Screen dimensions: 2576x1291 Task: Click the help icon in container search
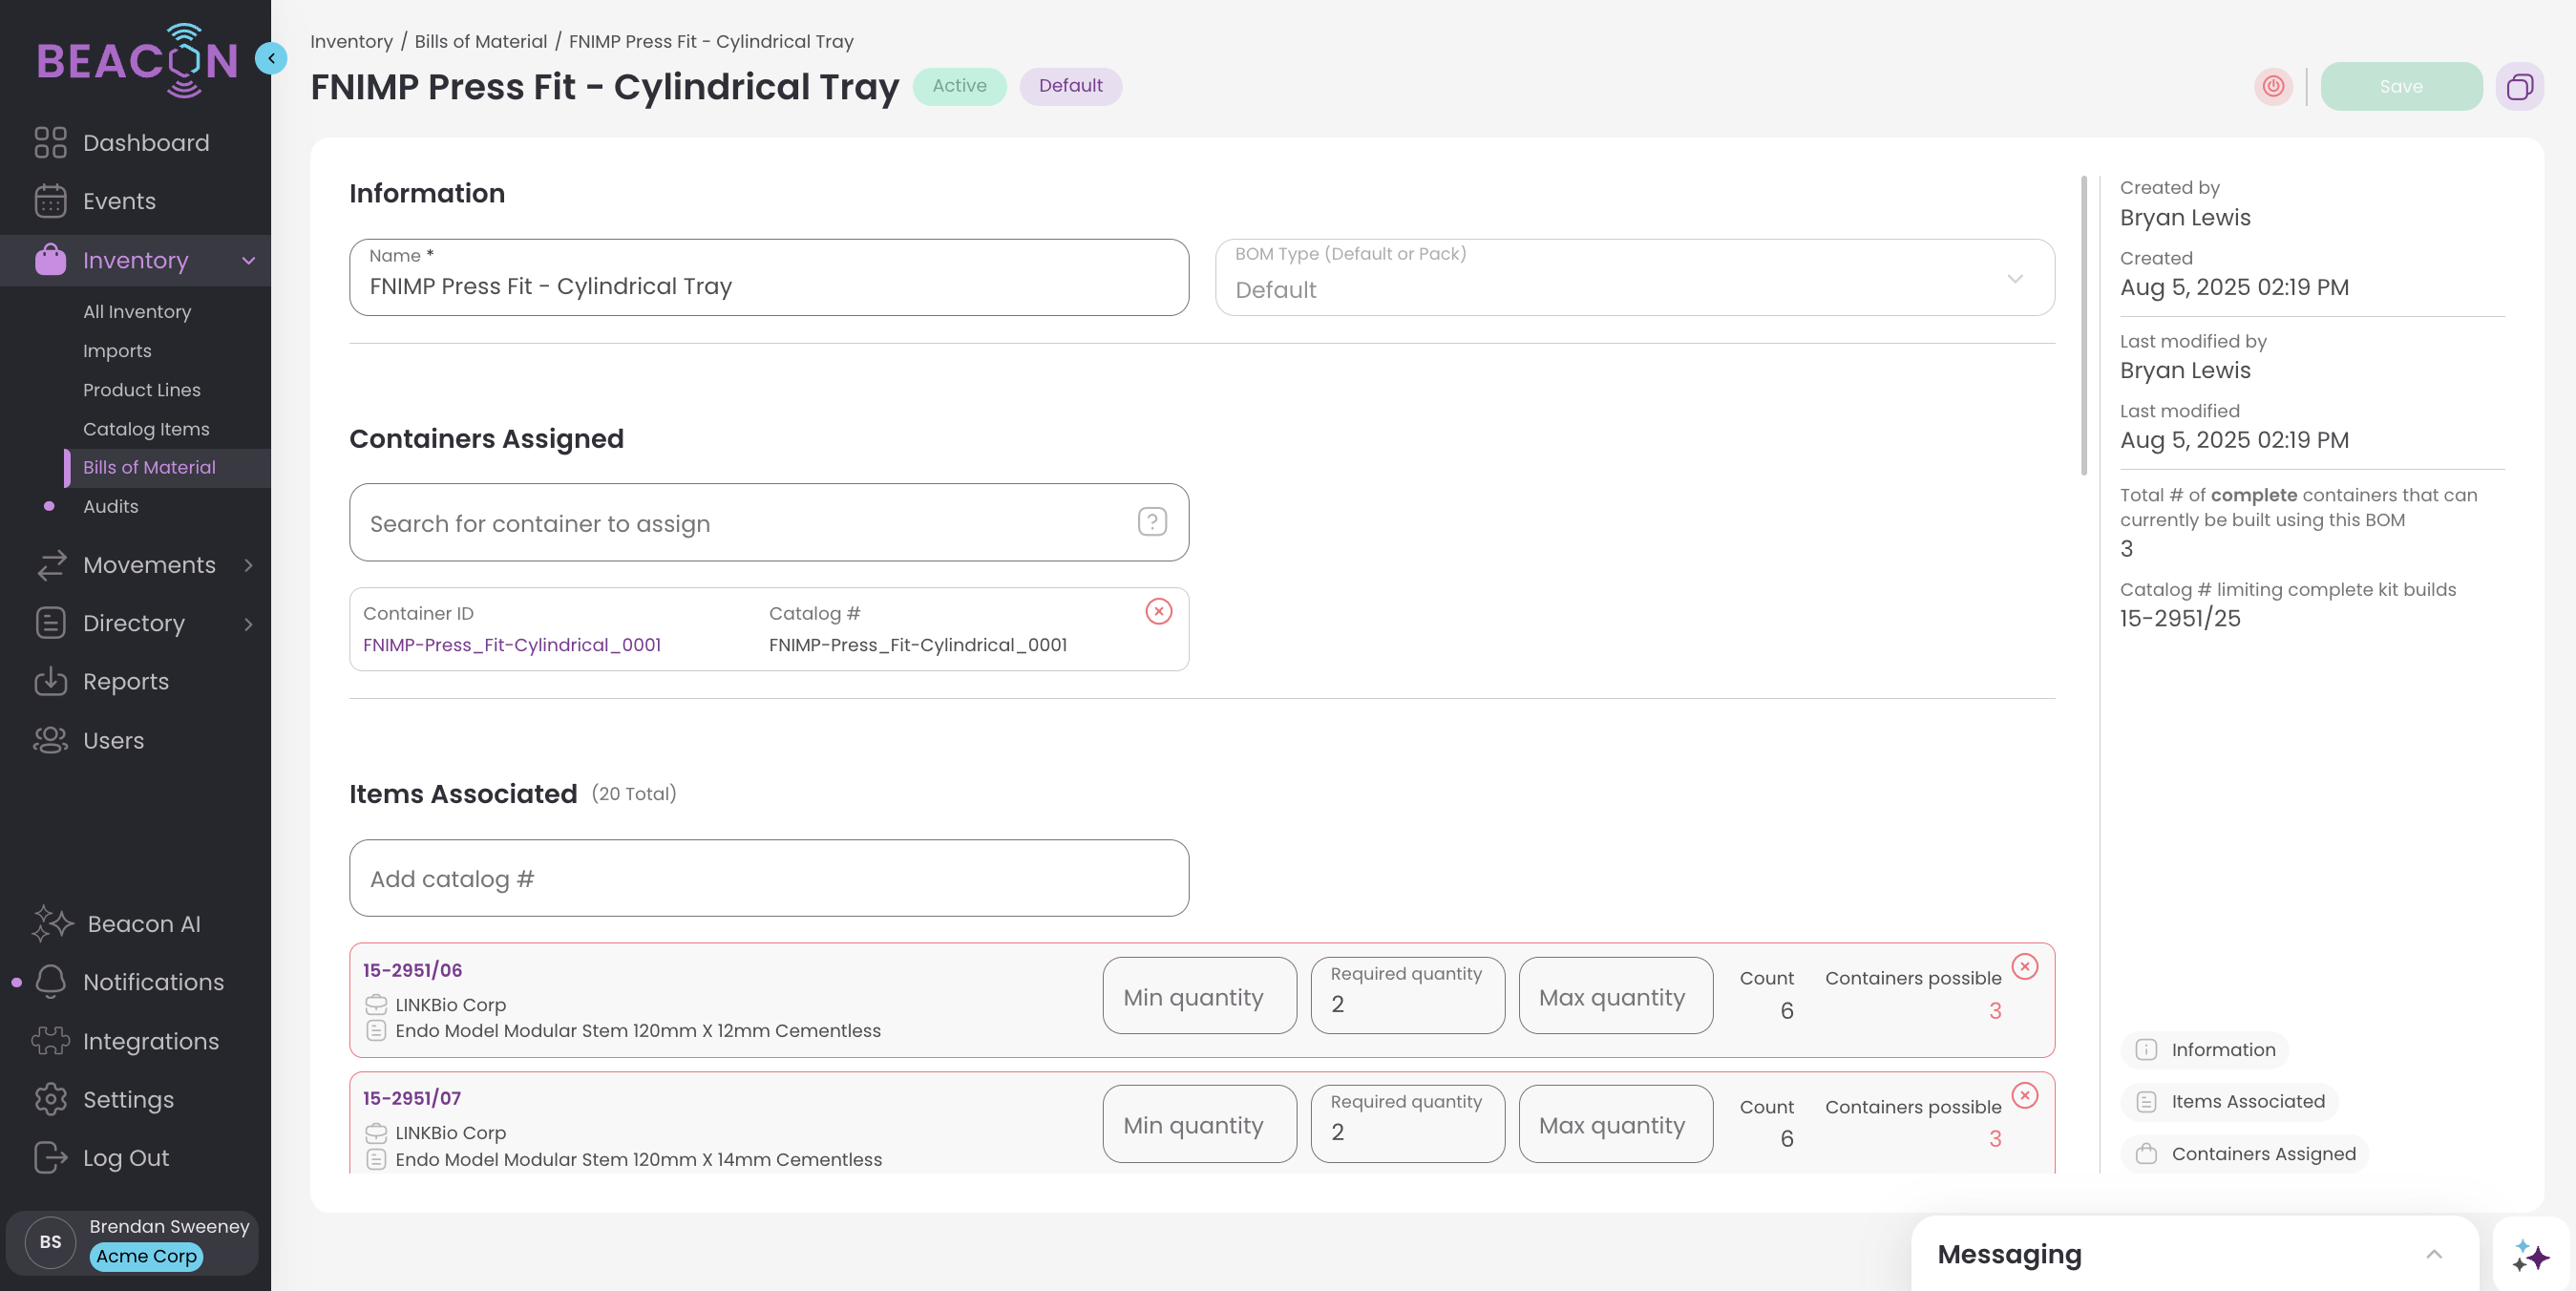(x=1152, y=522)
